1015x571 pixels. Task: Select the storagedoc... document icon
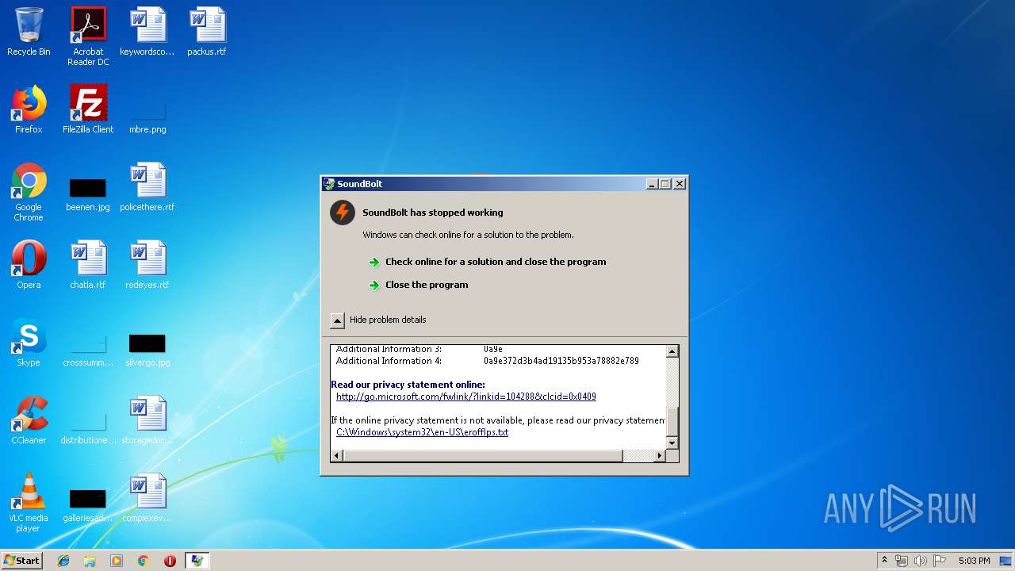pyautogui.click(x=147, y=420)
